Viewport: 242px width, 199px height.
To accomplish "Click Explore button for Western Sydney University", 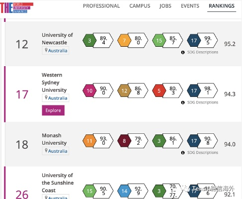I will click(53, 110).
